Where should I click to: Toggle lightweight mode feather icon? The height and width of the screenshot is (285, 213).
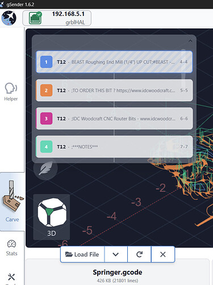pos(45,168)
